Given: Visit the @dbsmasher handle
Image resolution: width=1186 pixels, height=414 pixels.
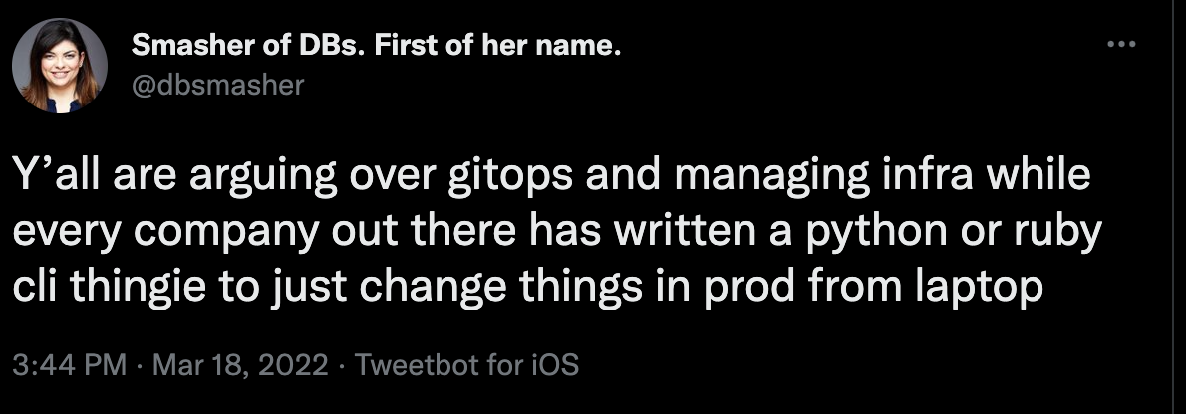Looking at the screenshot, I should (x=218, y=85).
